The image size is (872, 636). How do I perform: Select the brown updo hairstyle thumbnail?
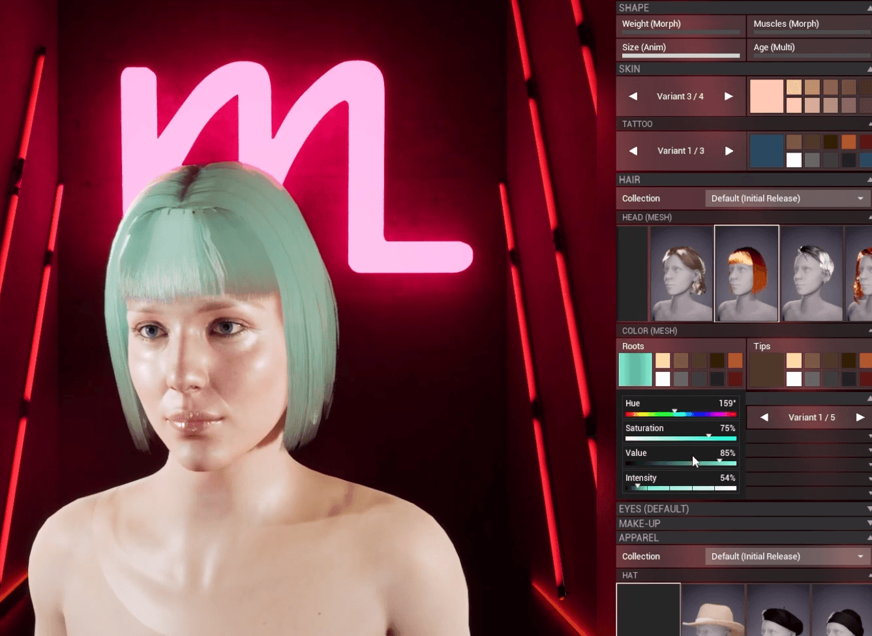click(682, 273)
